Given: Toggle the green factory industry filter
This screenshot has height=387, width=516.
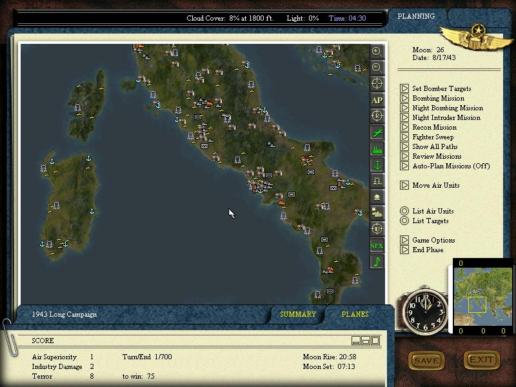Looking at the screenshot, I should click(377, 149).
